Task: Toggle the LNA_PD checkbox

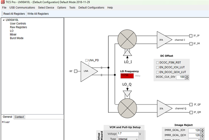Action: tap(87, 61)
